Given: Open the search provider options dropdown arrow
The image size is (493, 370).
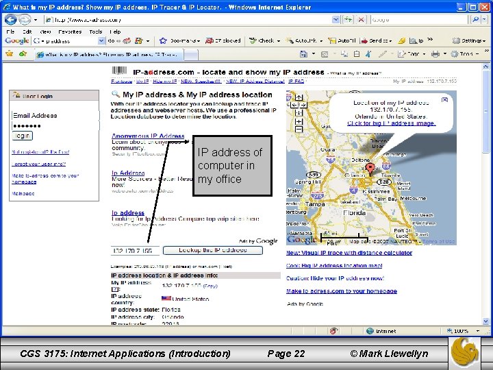Looking at the screenshot, I should pos(485,20).
